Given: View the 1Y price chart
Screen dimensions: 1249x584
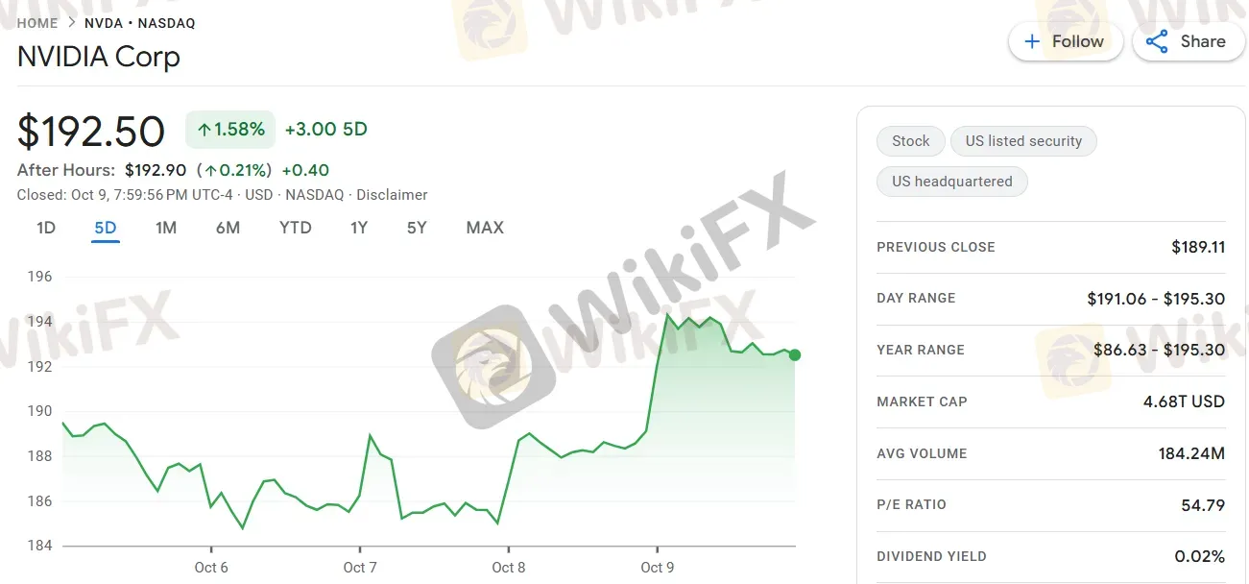Looking at the screenshot, I should 359,228.
